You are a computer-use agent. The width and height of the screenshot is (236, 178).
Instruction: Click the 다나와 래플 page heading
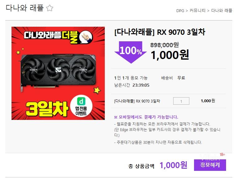tap(25, 8)
